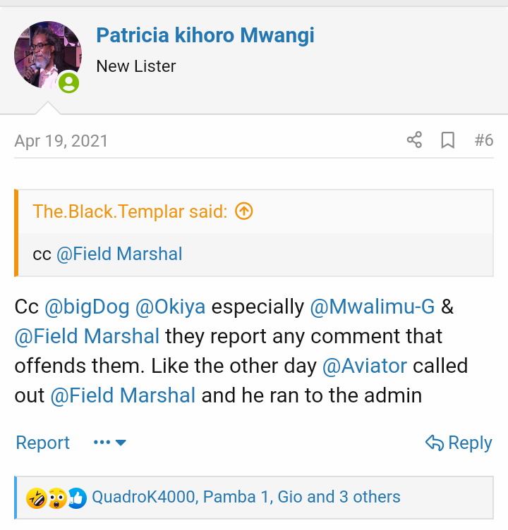Click the orange up arrow in the quote

pyautogui.click(x=243, y=211)
